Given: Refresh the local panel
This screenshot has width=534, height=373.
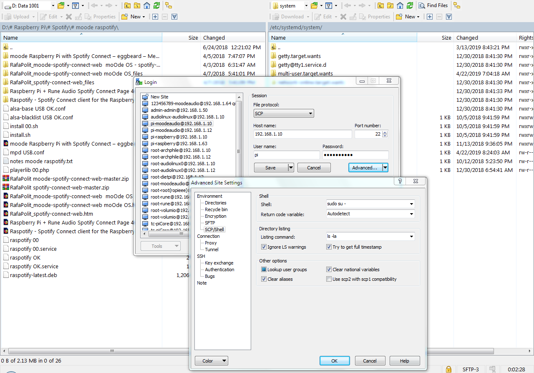Looking at the screenshot, I should [156, 5].
